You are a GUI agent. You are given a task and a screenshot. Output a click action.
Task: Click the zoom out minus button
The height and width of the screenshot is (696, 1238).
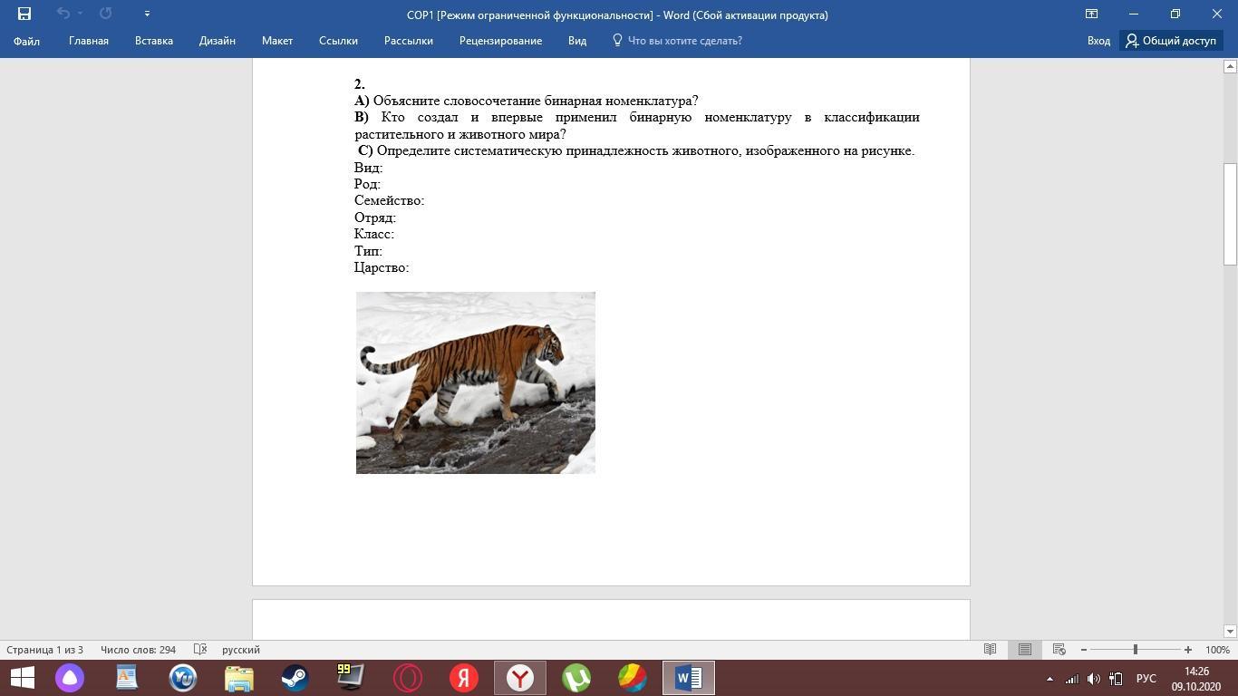[1084, 650]
